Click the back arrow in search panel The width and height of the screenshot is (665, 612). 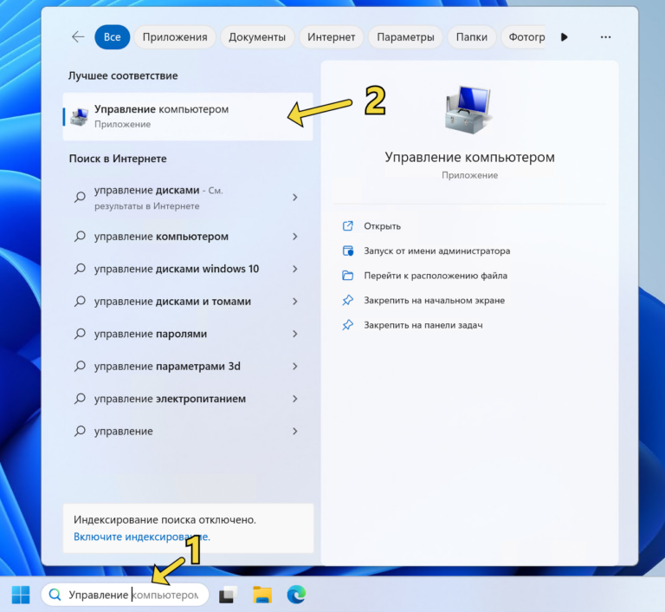click(x=78, y=37)
